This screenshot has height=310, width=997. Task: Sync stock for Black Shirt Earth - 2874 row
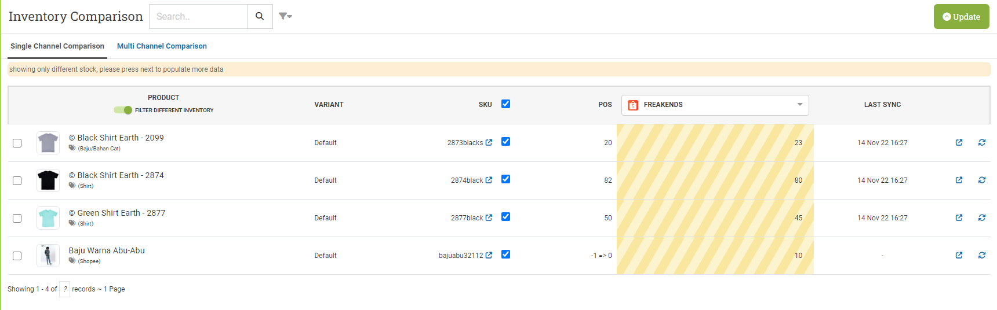click(982, 180)
